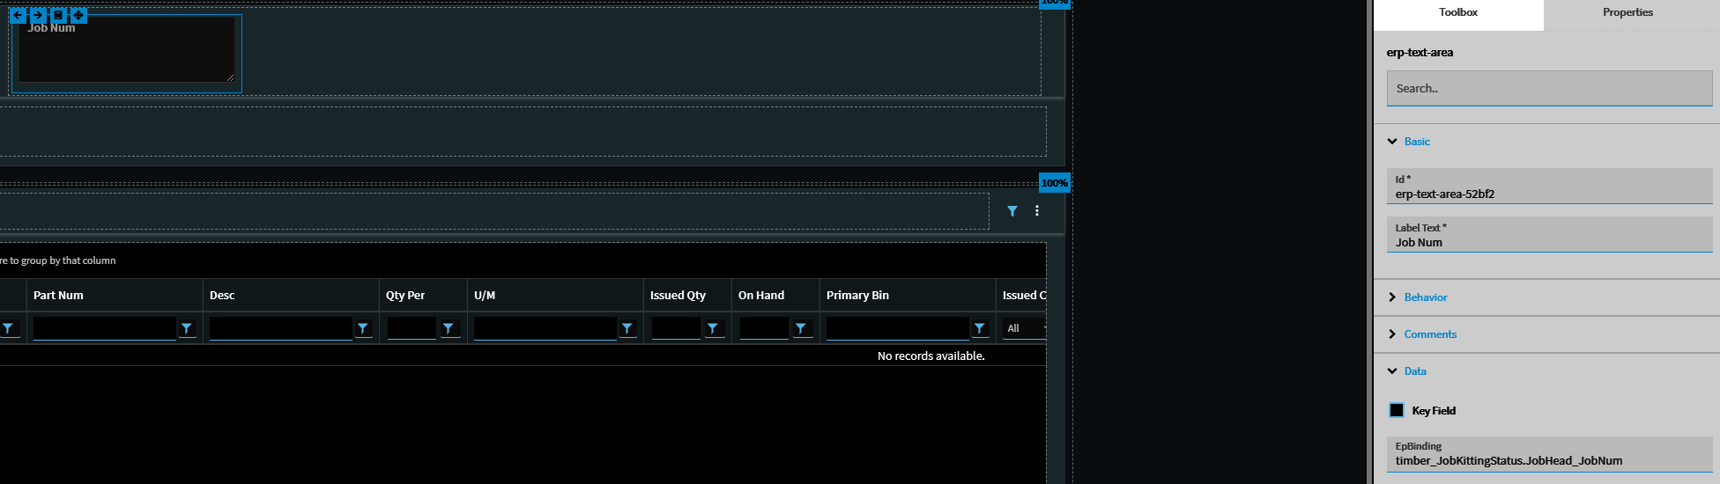Click the Label Text field Job Num
Screen dimensions: 1720x484
(1549, 235)
